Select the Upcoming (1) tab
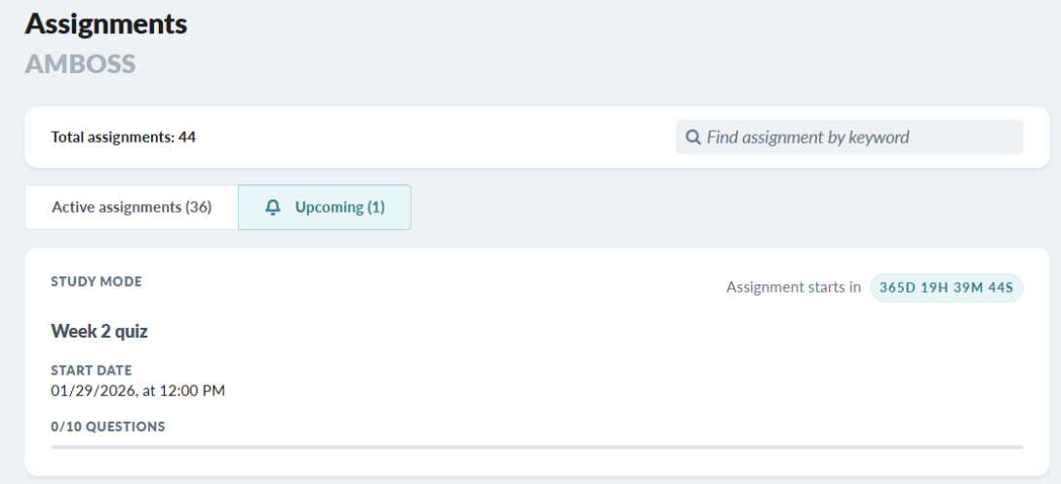 pos(324,207)
